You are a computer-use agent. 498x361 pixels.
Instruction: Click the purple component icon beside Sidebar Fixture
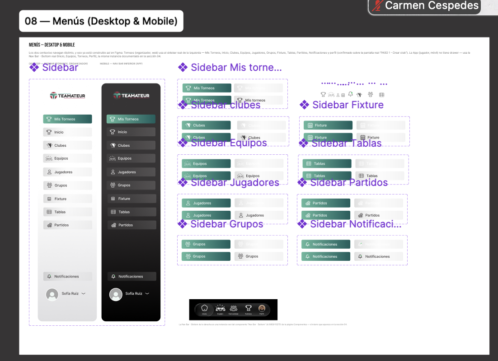pos(304,105)
